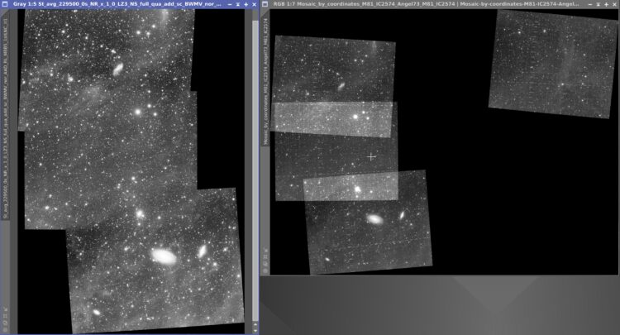620x335 pixels.
Task: Click the Gray St_avg window title text
Action: [117, 4]
